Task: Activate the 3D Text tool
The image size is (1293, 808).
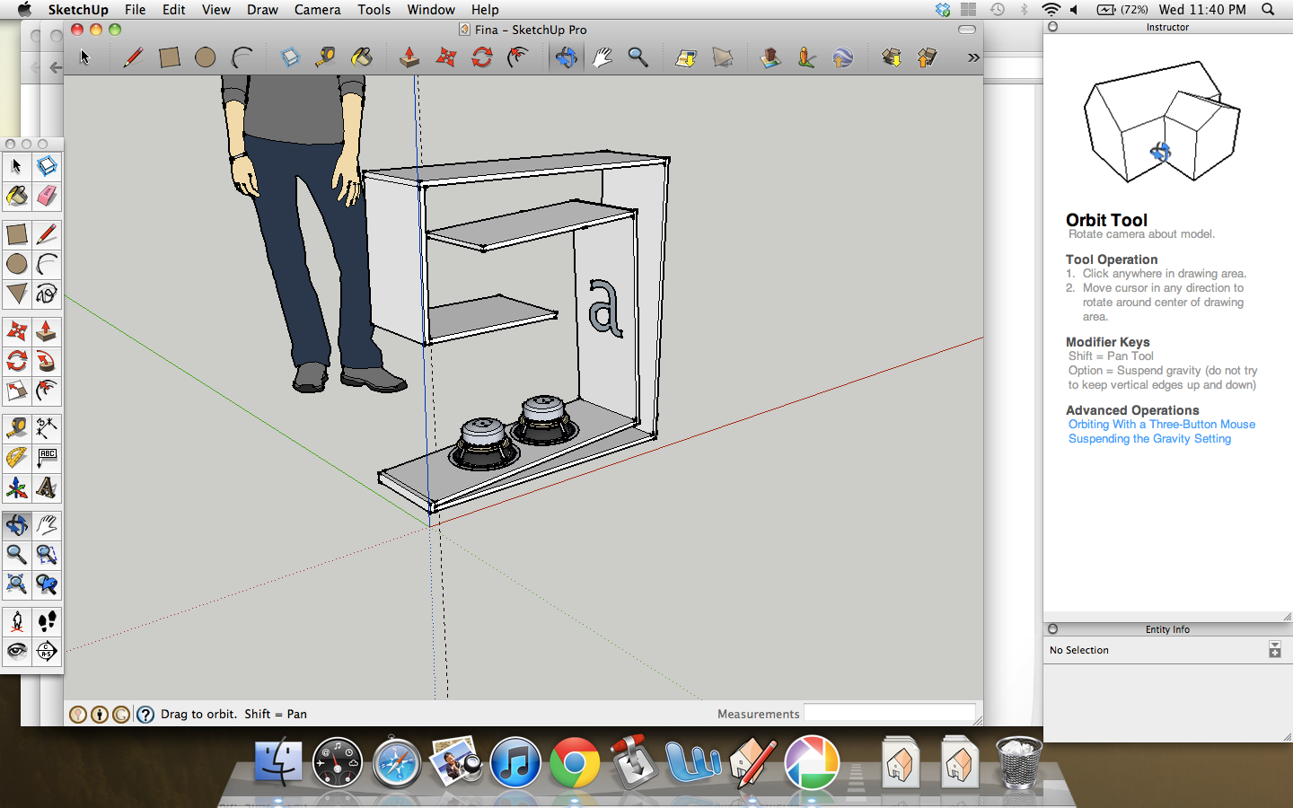Action: 47,488
